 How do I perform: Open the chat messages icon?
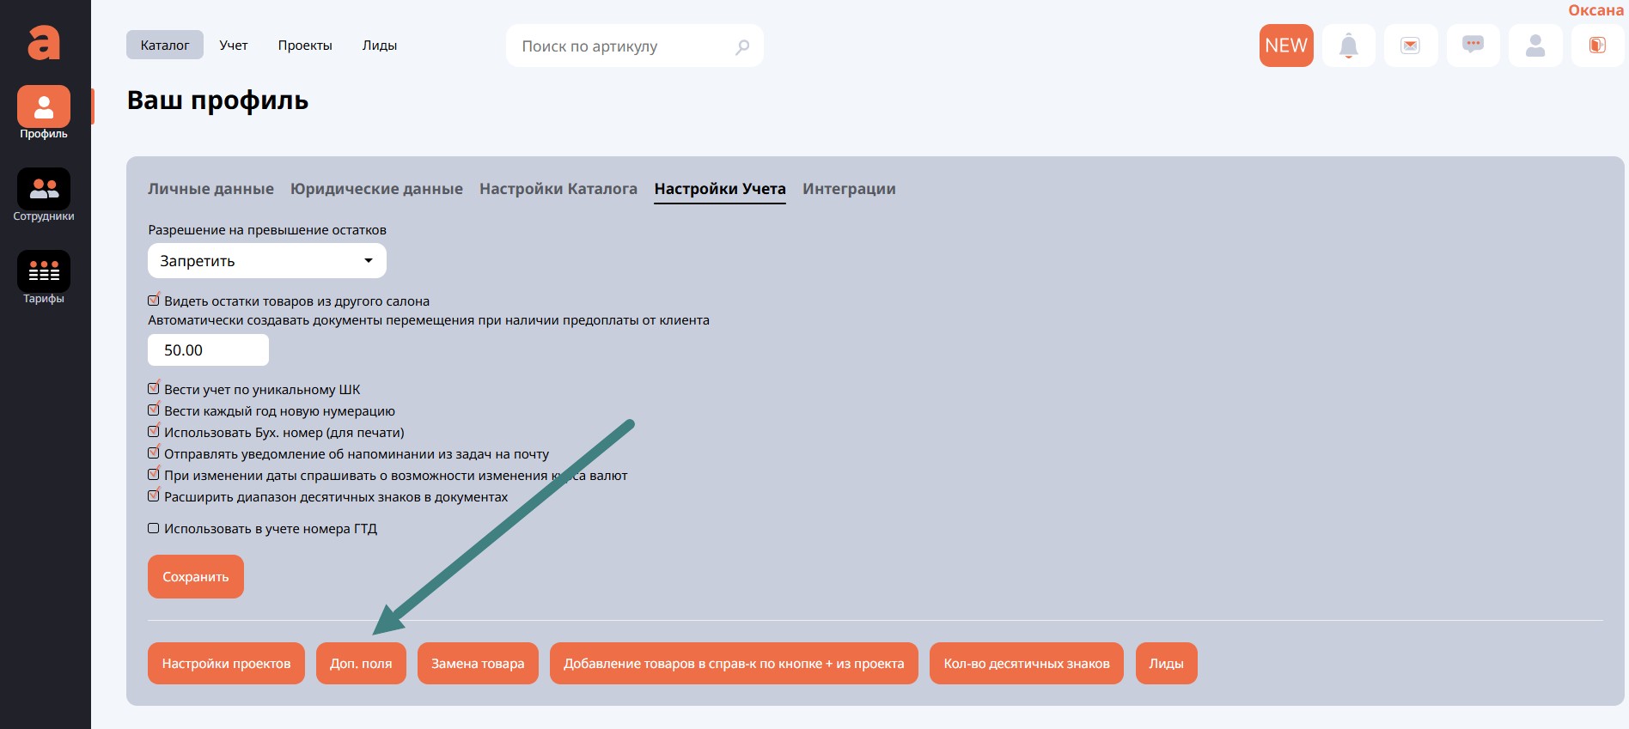1473,46
